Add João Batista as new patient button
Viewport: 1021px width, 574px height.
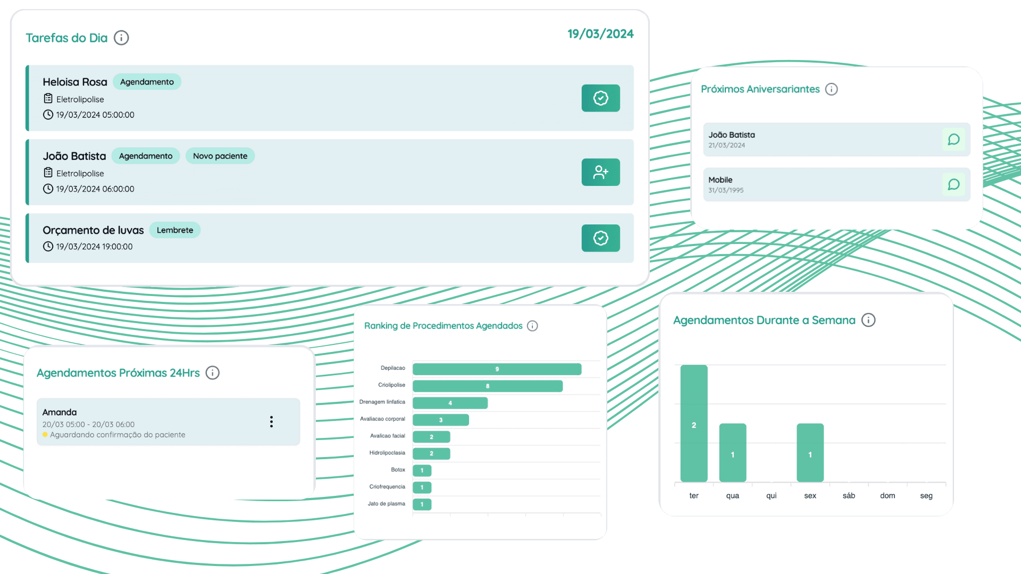pyautogui.click(x=600, y=172)
